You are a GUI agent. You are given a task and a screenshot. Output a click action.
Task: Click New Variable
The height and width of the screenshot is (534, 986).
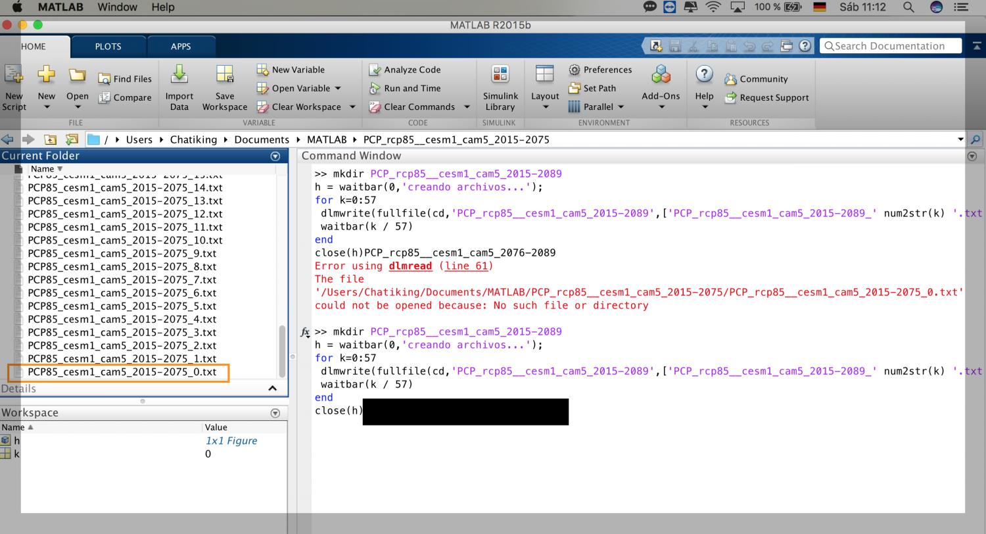pyautogui.click(x=291, y=70)
